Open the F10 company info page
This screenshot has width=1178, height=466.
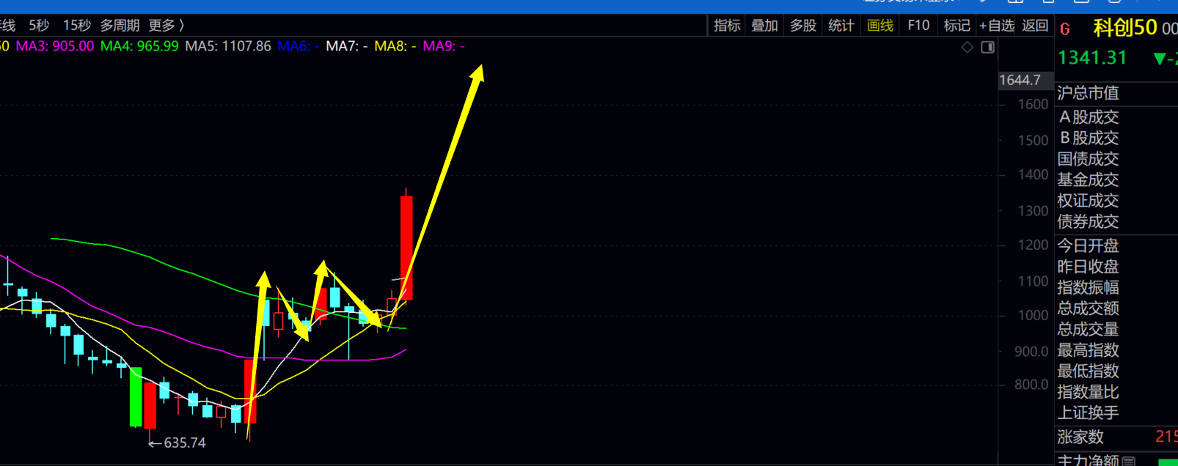[918, 26]
